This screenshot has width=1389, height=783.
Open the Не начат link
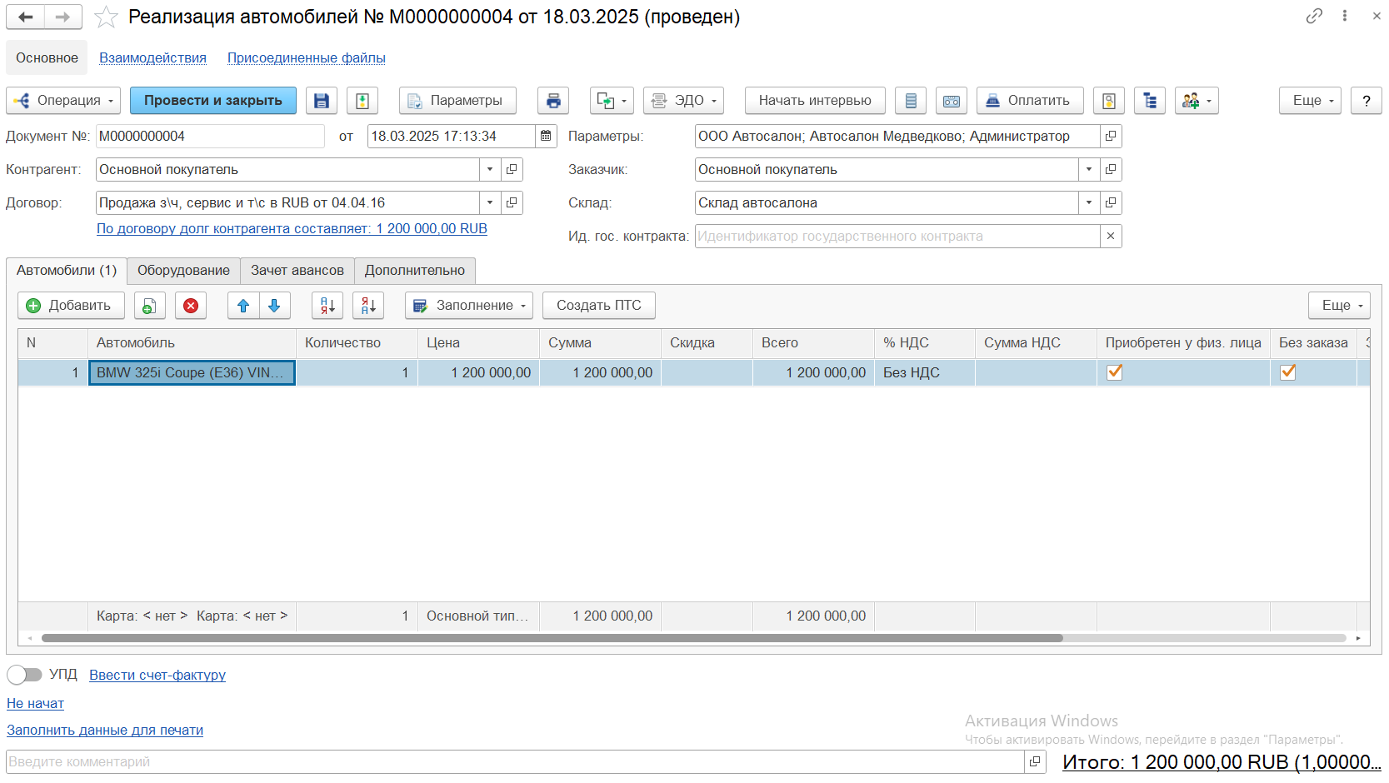tap(35, 704)
